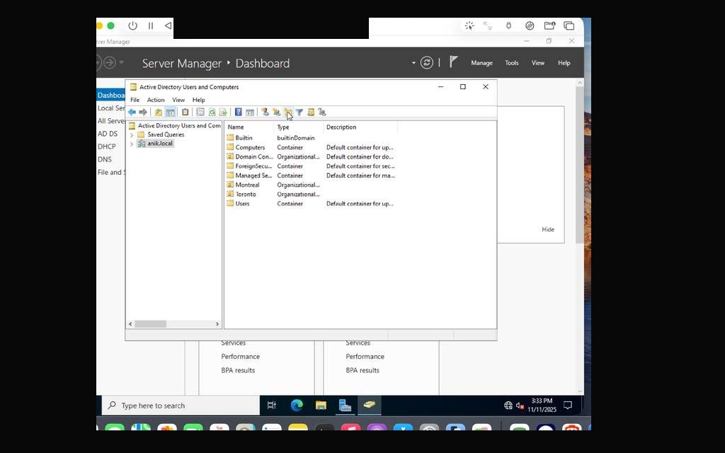Open the Manage menu in Server Manager
Screen dimensions: 725x453
(481, 63)
